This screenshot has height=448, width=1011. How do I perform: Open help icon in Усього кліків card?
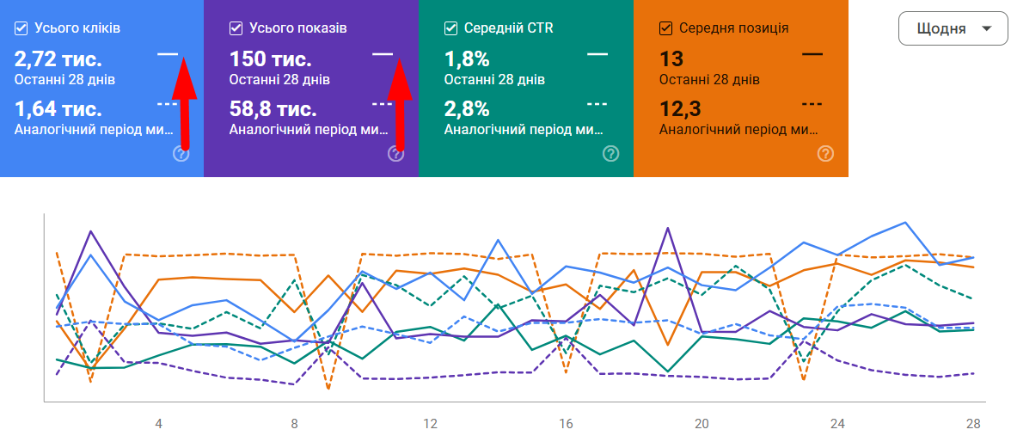181,154
